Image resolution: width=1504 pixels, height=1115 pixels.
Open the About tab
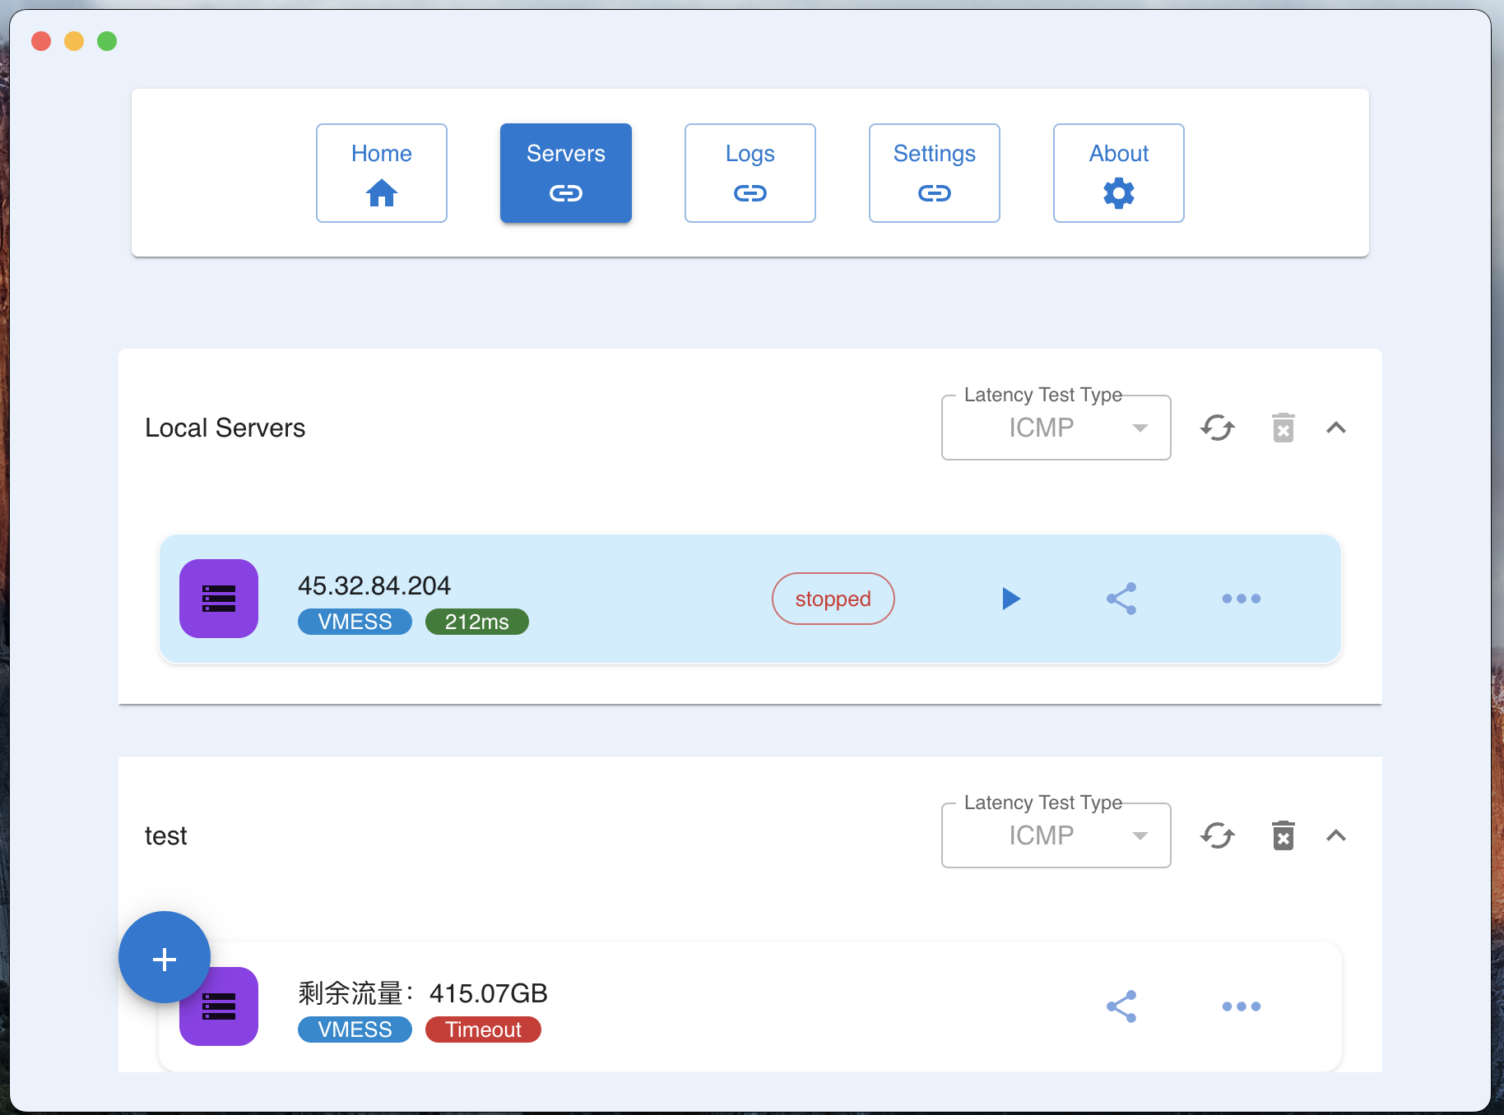[x=1119, y=173]
